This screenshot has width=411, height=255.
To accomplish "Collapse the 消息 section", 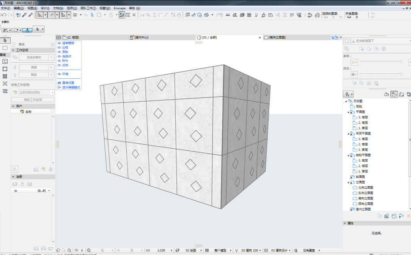I will click(13, 177).
